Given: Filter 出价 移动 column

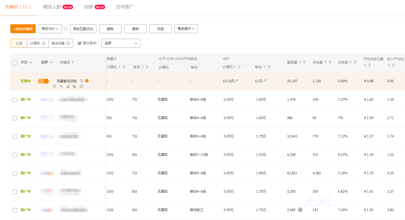Looking at the screenshot, I should tap(269, 67).
